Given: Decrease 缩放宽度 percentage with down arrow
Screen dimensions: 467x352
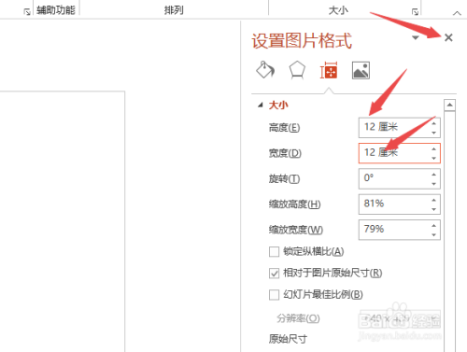Looking at the screenshot, I should [434, 234].
